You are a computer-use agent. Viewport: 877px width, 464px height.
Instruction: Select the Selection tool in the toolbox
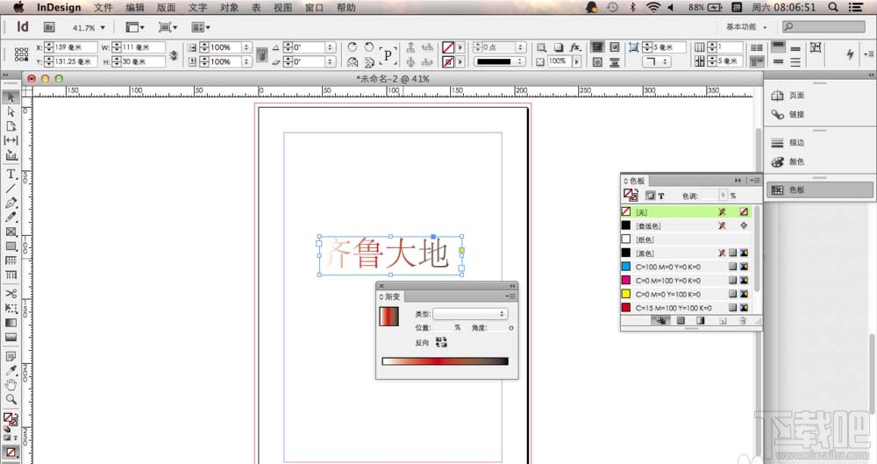tap(11, 97)
